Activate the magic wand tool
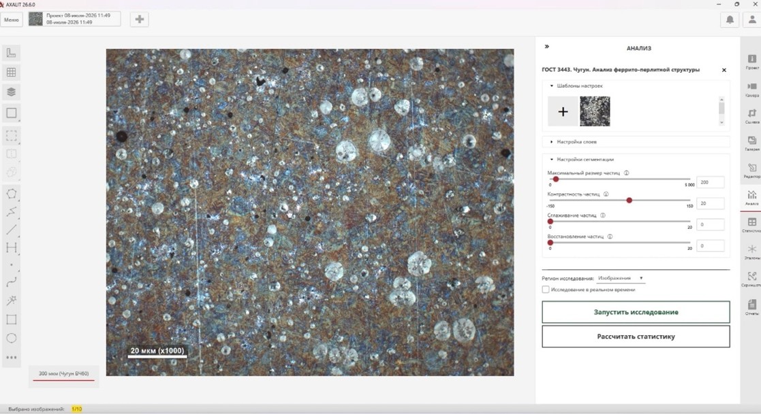The height and width of the screenshot is (414, 761). [x=11, y=300]
